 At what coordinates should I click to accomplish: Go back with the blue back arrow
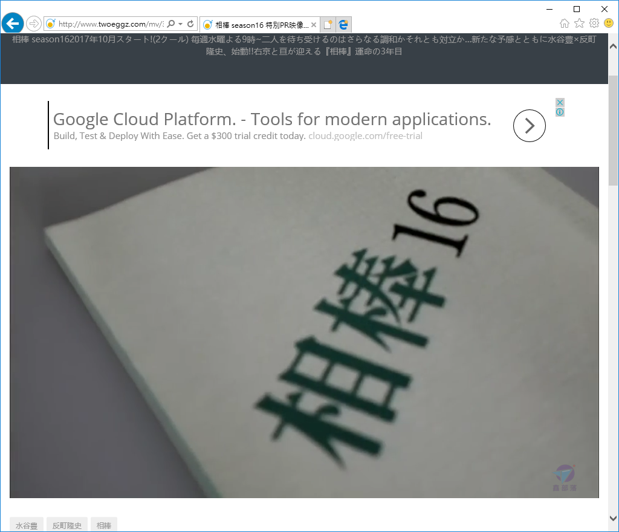pos(13,24)
